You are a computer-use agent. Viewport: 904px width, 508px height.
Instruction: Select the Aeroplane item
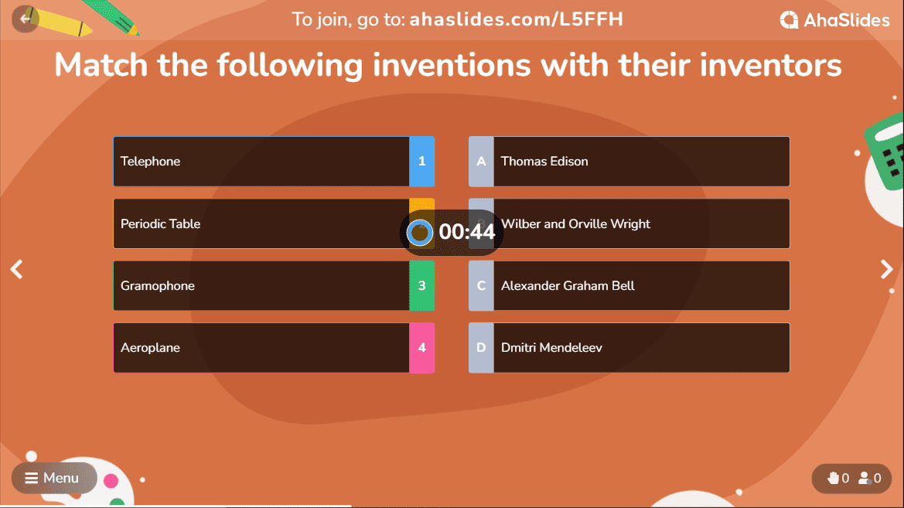[274, 348]
